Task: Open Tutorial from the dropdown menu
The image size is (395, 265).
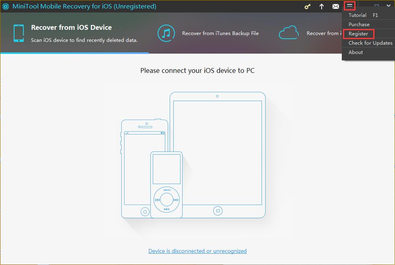Action: coord(358,15)
